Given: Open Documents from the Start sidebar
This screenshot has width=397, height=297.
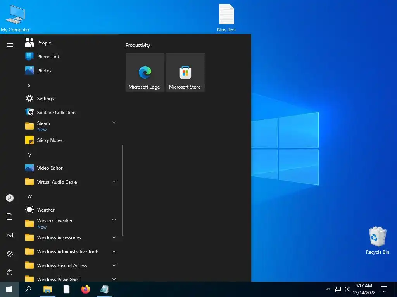Looking at the screenshot, I should click(x=10, y=217).
